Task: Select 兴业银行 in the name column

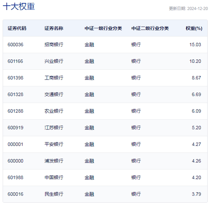Action: tap(54, 61)
